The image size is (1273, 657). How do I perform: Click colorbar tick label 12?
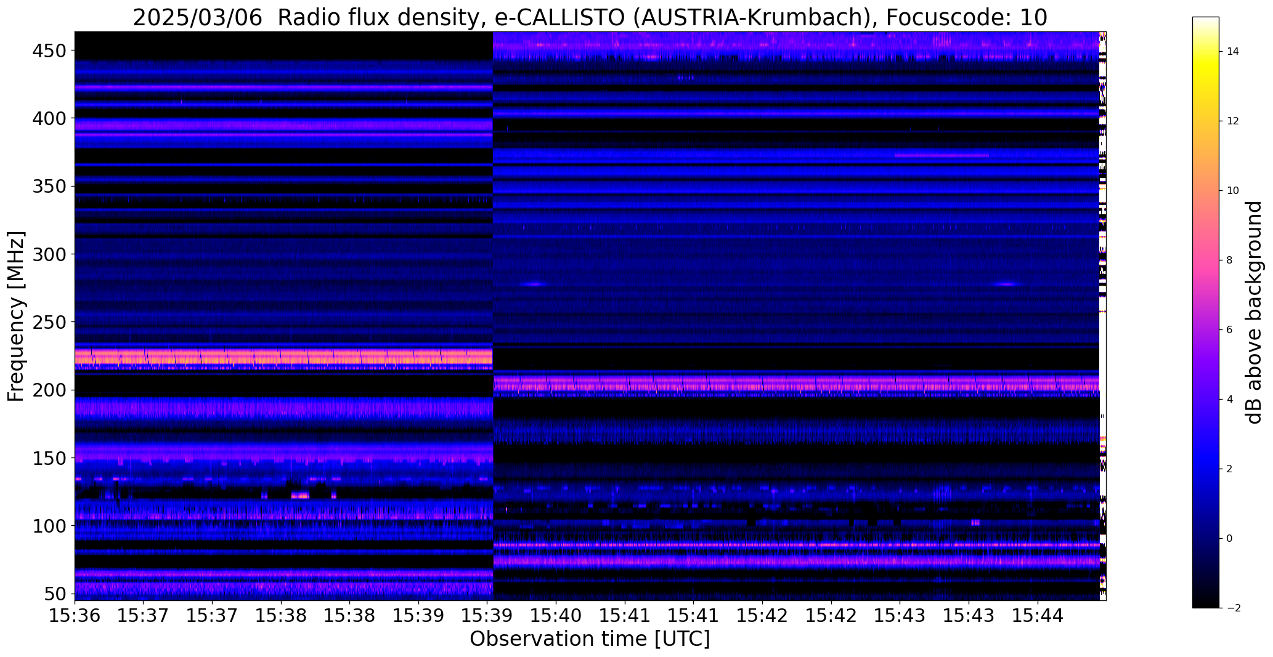[1232, 121]
